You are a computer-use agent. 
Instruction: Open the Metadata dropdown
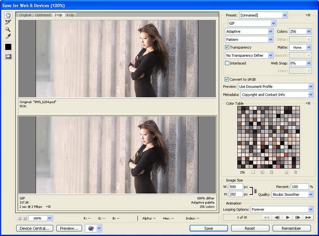277,94
